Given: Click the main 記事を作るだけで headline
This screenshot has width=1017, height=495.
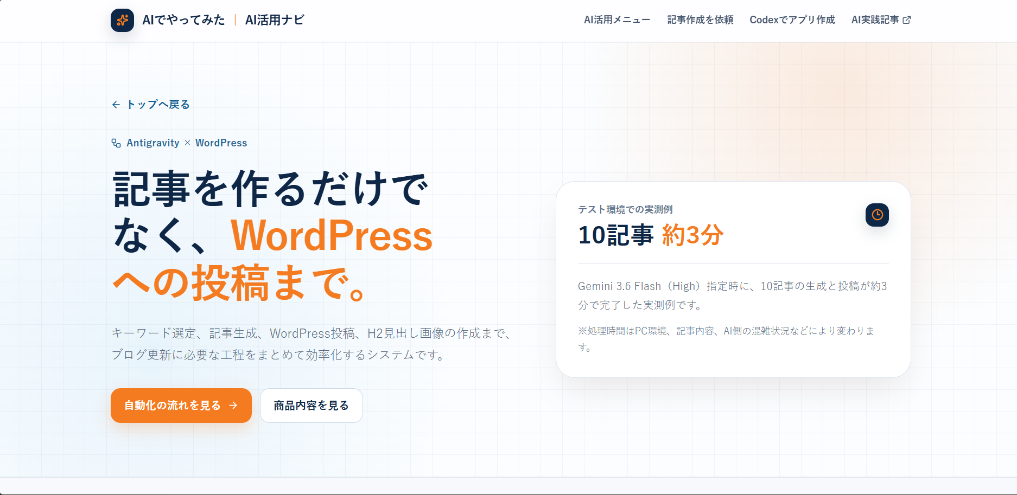Looking at the screenshot, I should tap(272, 236).
